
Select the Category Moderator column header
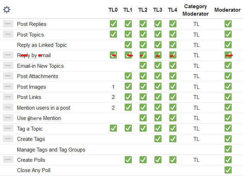(x=196, y=10)
